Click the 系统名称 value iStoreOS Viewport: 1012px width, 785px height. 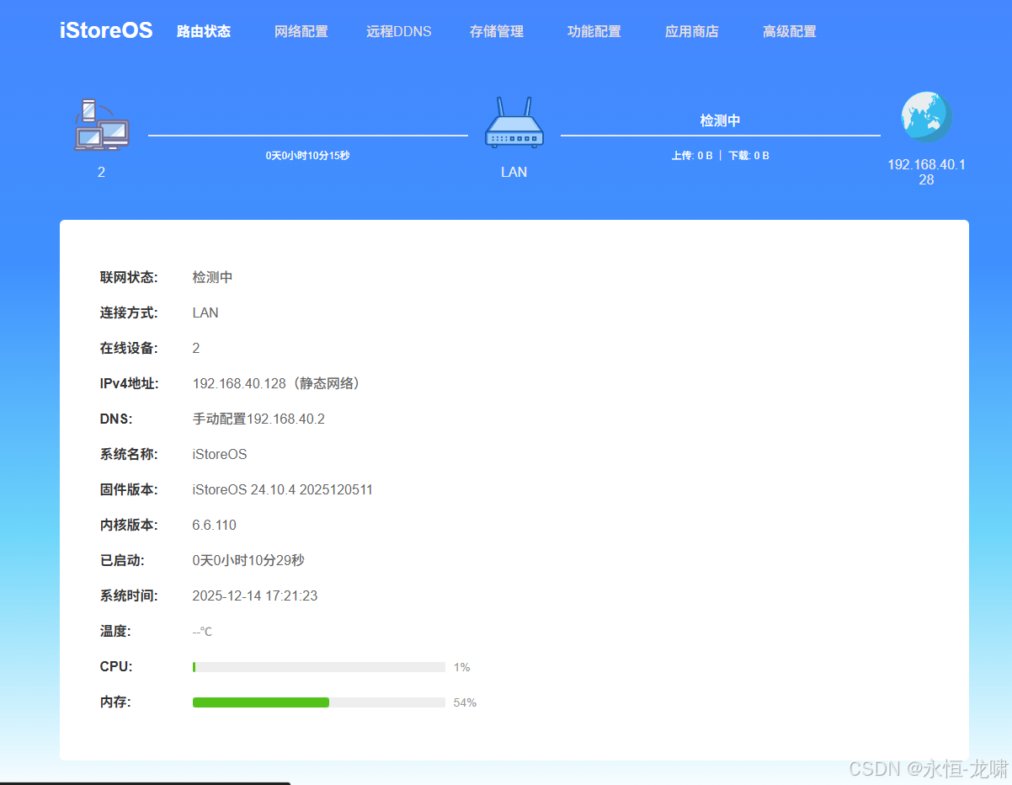220,454
